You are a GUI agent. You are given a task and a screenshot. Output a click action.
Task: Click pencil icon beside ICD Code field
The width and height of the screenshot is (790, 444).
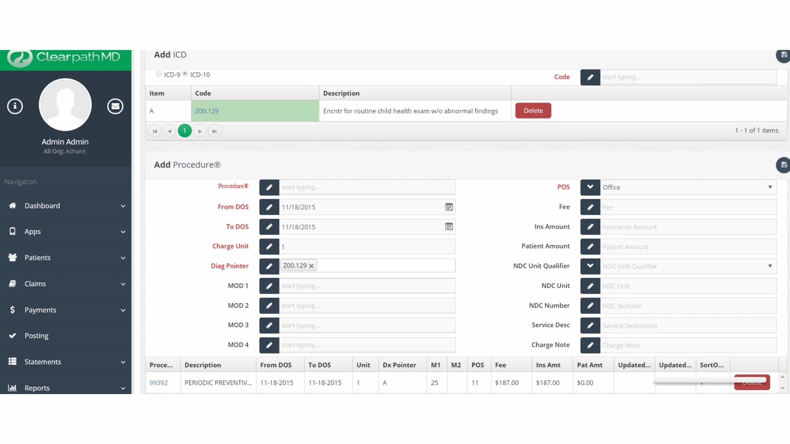coord(590,77)
